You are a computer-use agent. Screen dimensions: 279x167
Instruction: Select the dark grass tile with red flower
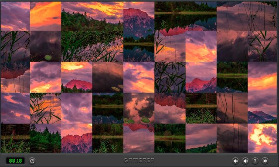coord(15,138)
